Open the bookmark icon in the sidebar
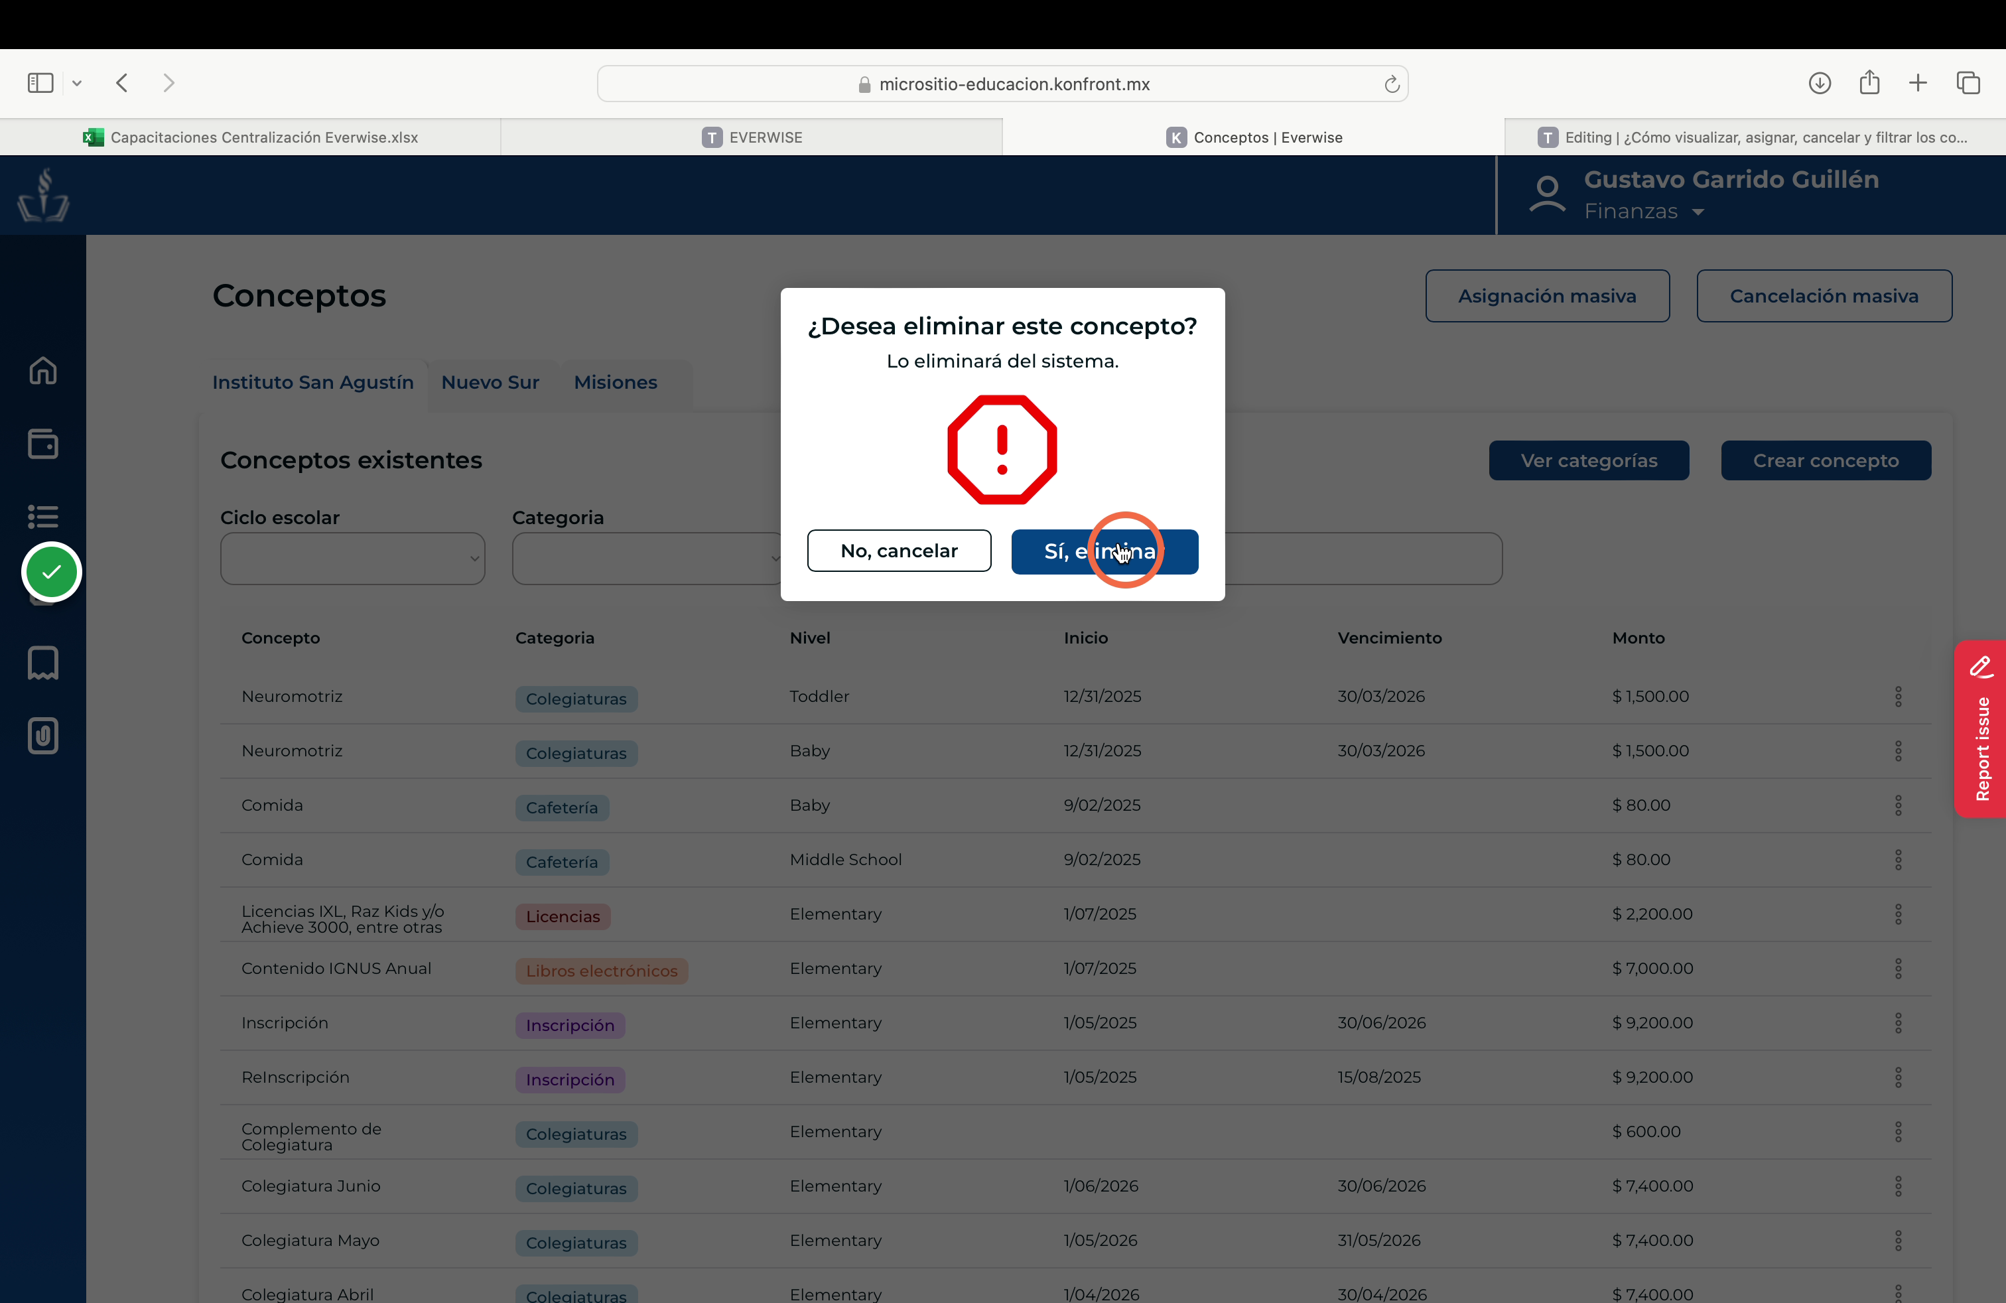The width and height of the screenshot is (2006, 1303). pyautogui.click(x=43, y=663)
